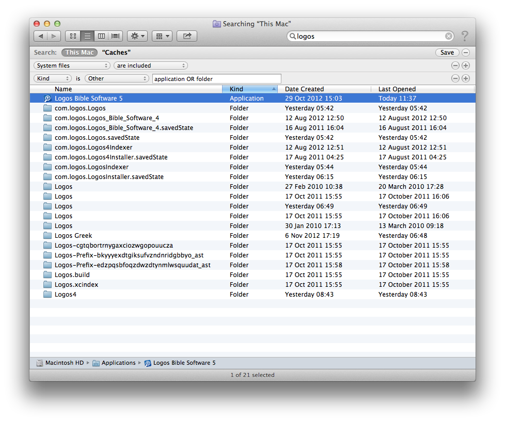Go forward with the right arrow button
The height and width of the screenshot is (422, 505).
54,36
